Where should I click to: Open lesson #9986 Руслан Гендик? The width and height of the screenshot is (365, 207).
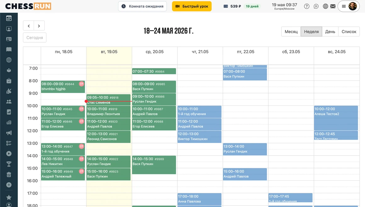(154, 99)
